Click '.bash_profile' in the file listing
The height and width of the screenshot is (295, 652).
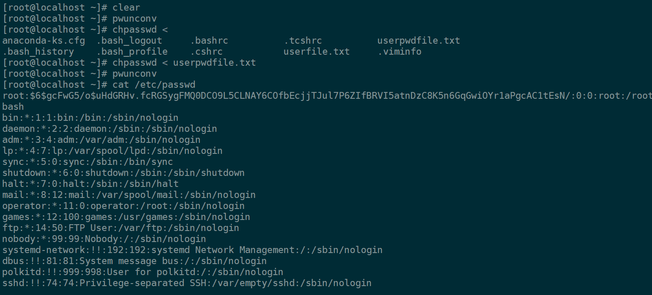tap(132, 52)
